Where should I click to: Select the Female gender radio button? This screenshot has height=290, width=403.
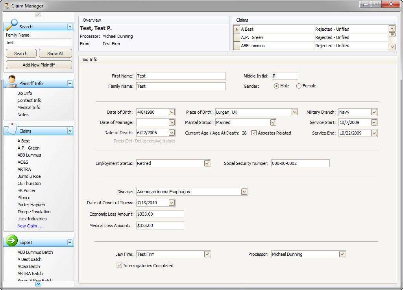click(x=299, y=86)
